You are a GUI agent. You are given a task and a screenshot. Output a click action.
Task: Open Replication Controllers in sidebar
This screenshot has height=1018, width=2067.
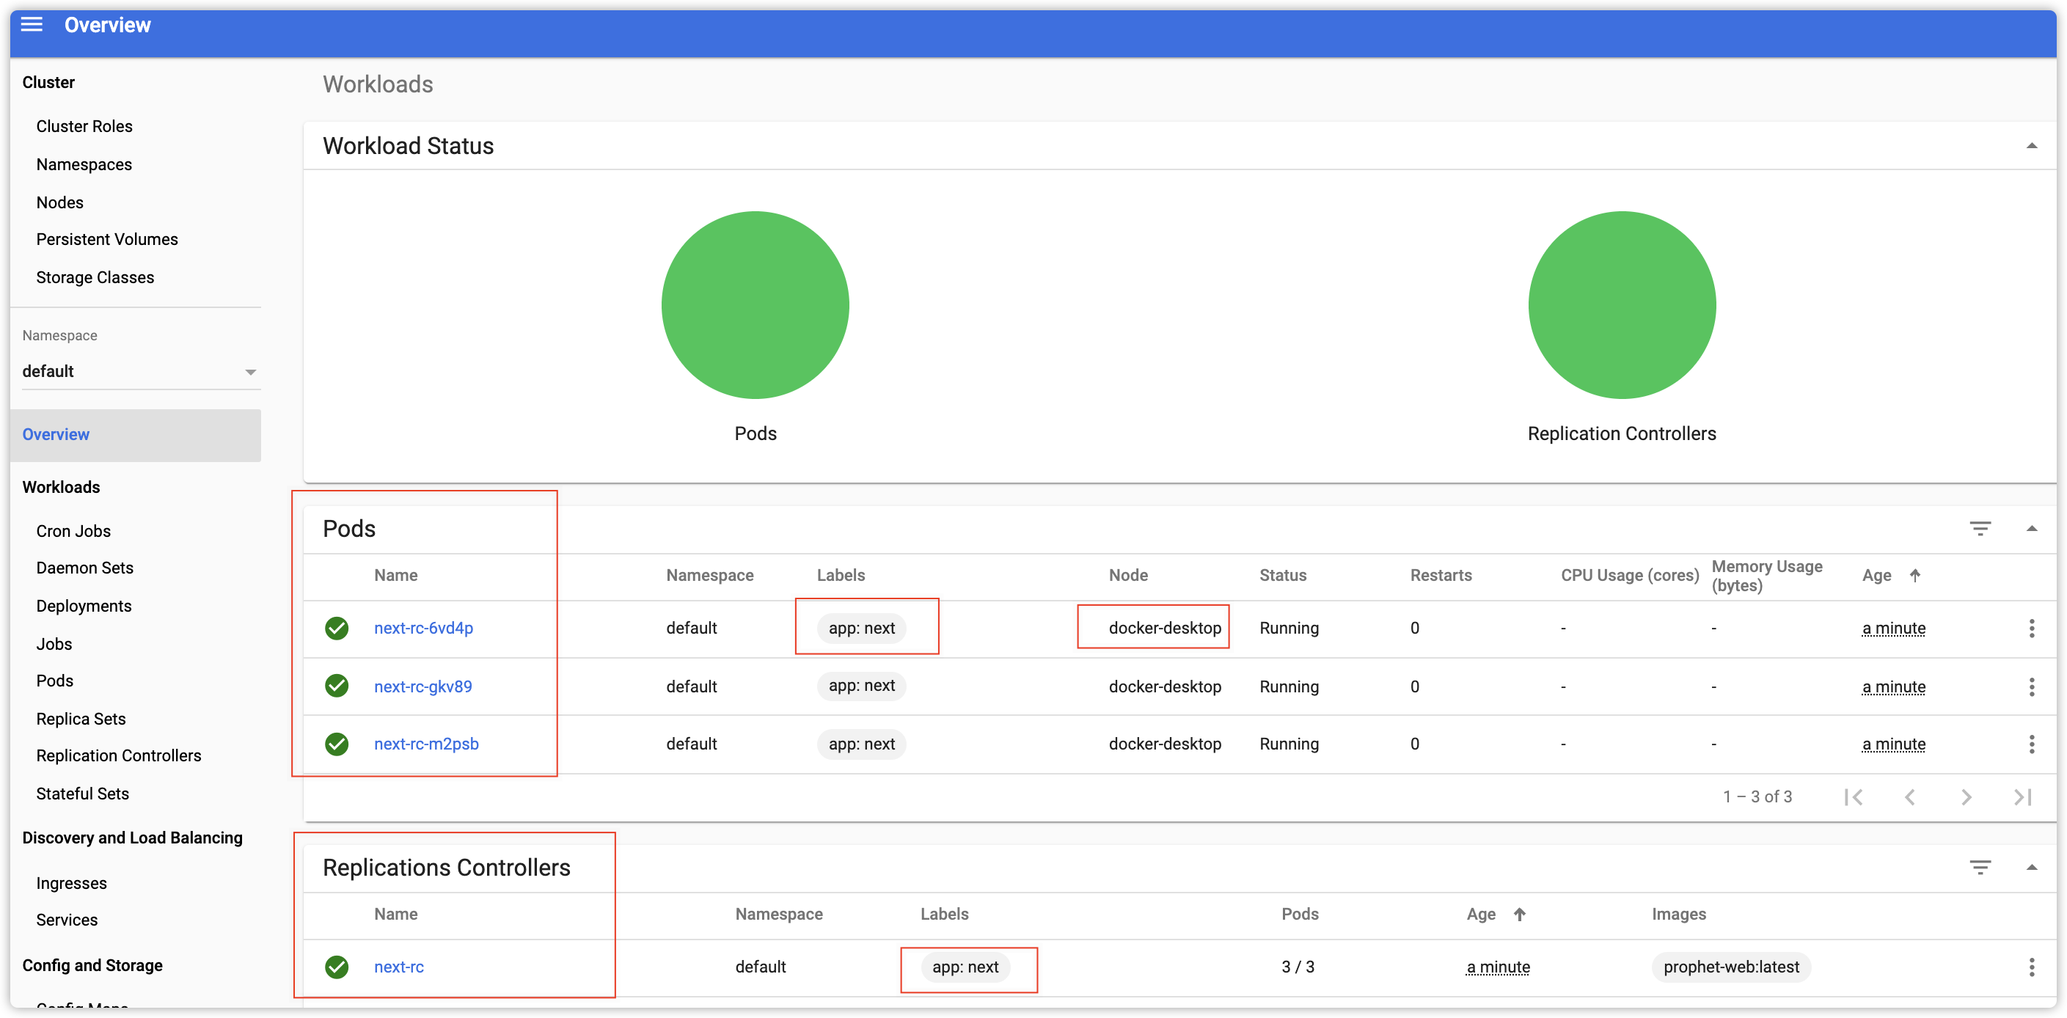tap(118, 755)
